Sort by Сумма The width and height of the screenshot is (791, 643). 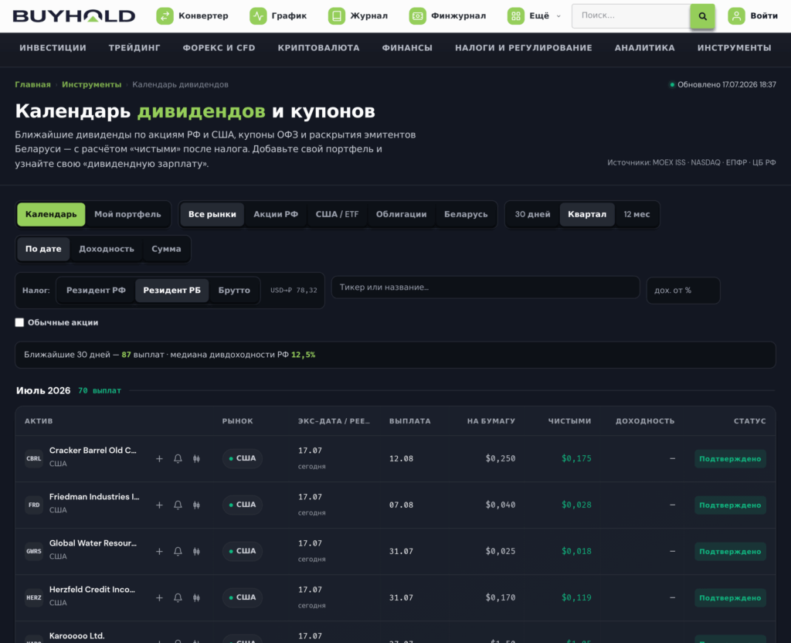(x=167, y=250)
